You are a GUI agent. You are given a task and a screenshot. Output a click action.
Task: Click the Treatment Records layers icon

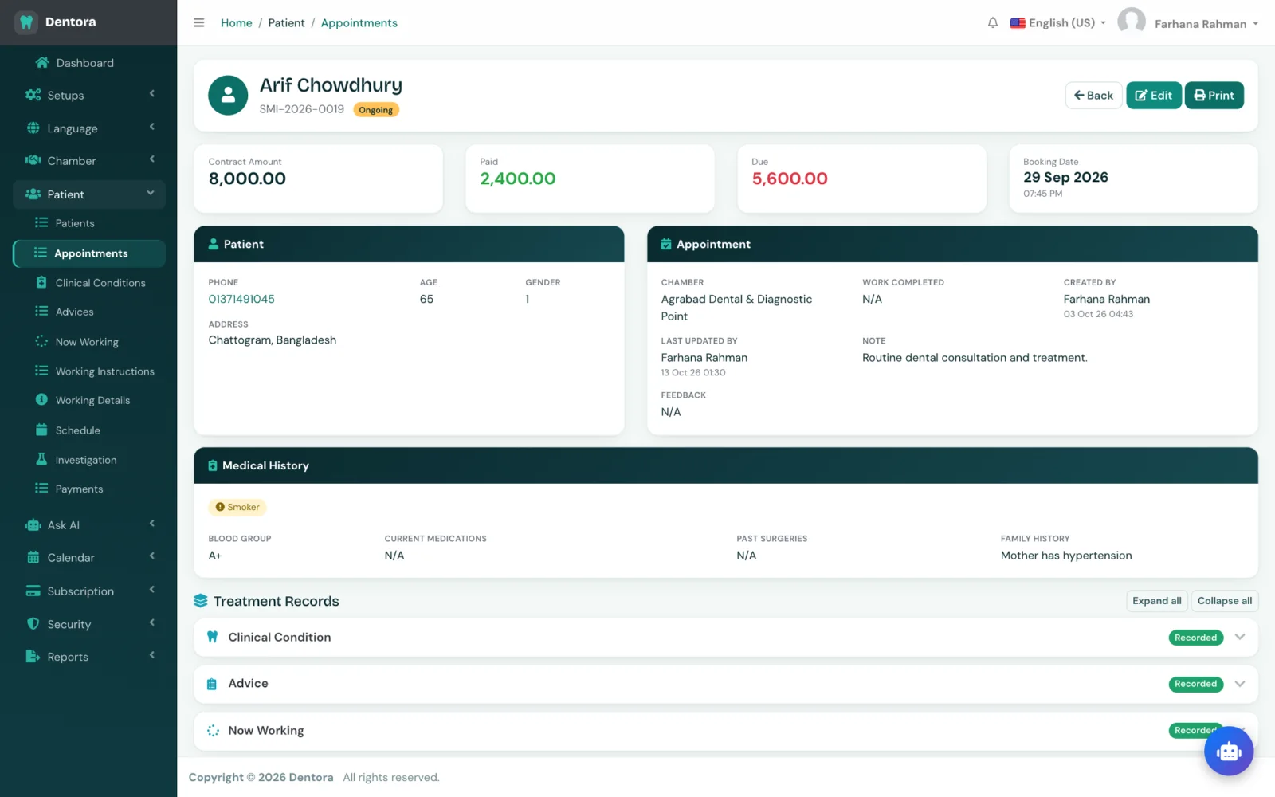[x=200, y=601]
